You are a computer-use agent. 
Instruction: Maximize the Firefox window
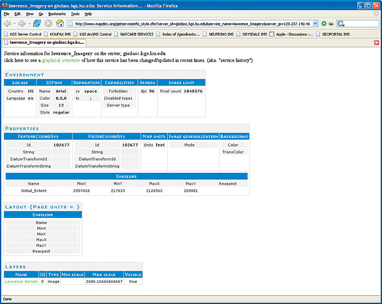(369, 6)
